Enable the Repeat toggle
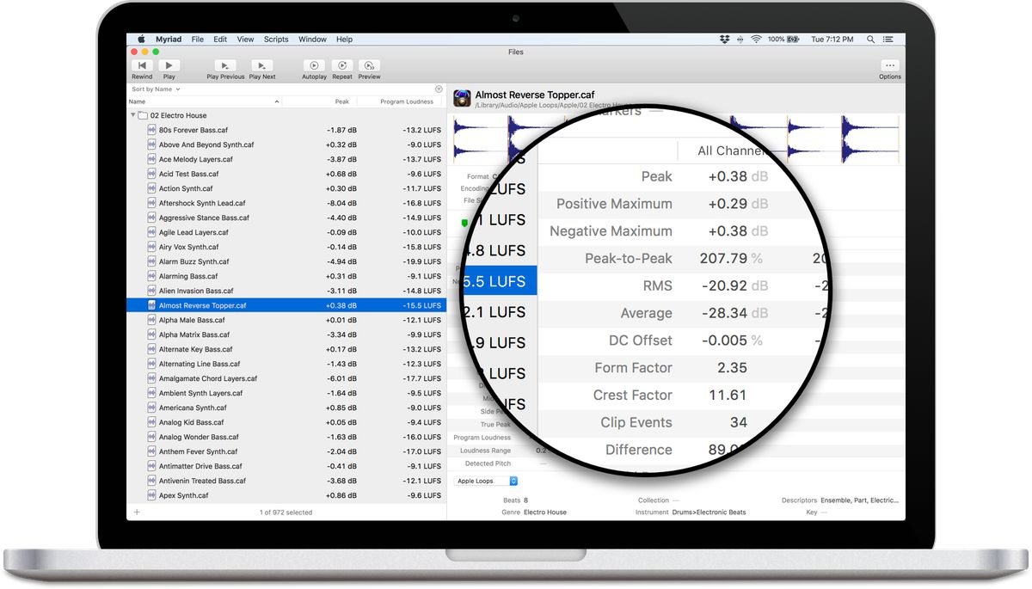The height and width of the screenshot is (589, 1032). [341, 66]
